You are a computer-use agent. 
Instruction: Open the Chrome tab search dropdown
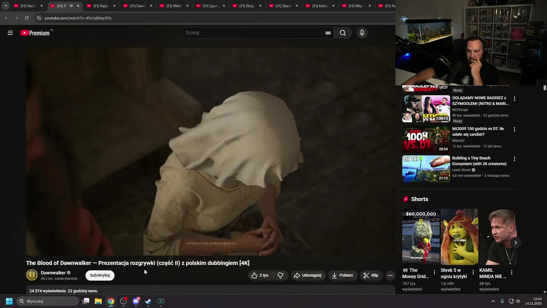click(6, 6)
